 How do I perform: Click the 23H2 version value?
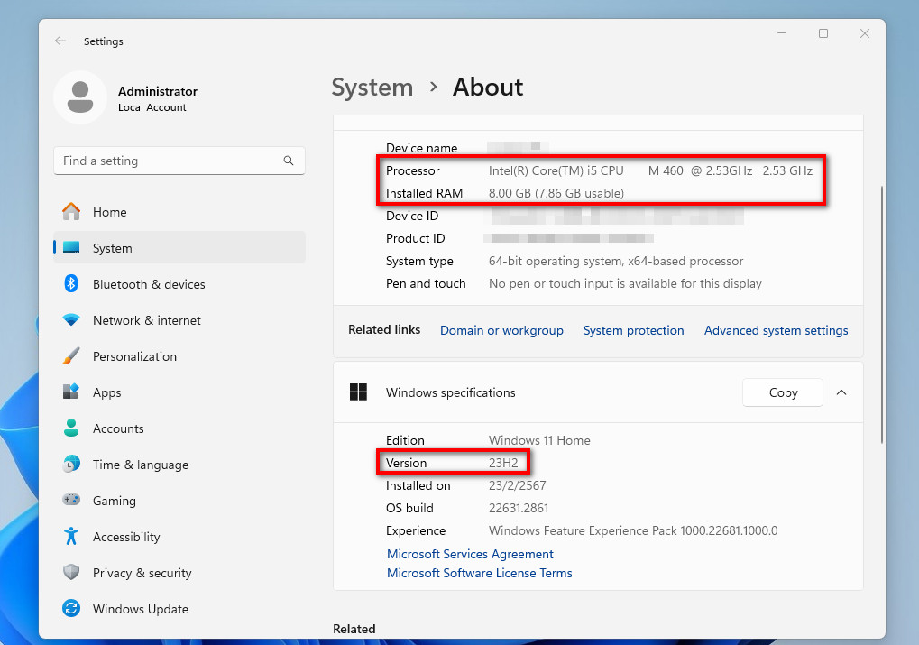tap(503, 463)
